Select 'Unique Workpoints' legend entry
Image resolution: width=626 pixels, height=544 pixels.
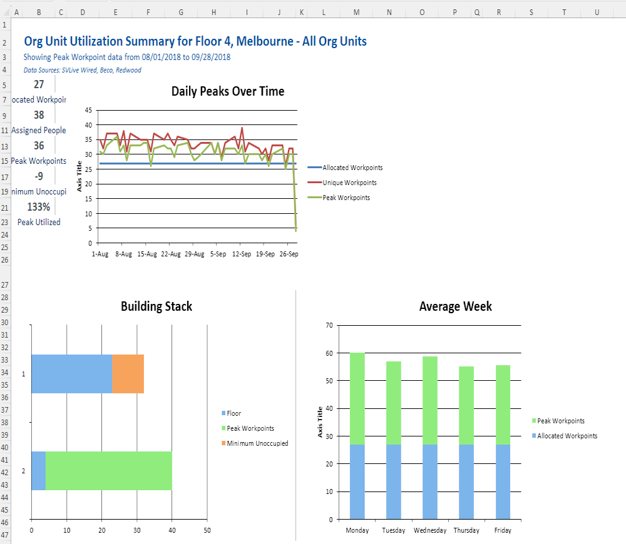tap(342, 183)
